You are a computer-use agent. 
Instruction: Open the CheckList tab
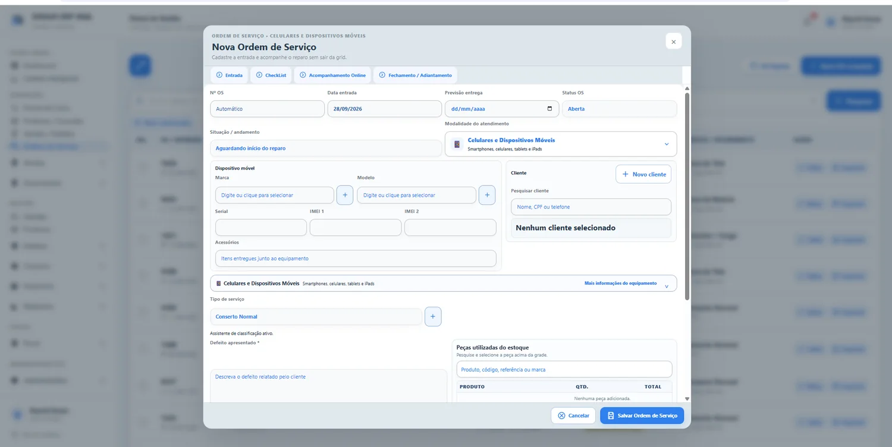click(x=271, y=75)
